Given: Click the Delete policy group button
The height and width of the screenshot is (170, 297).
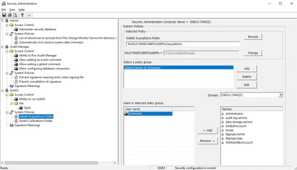Looking at the screenshot, I should pos(247,77).
